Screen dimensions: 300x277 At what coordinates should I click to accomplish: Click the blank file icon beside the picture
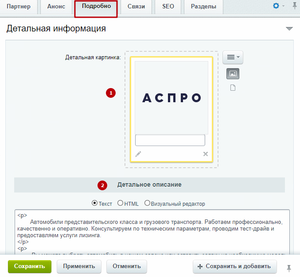click(233, 88)
